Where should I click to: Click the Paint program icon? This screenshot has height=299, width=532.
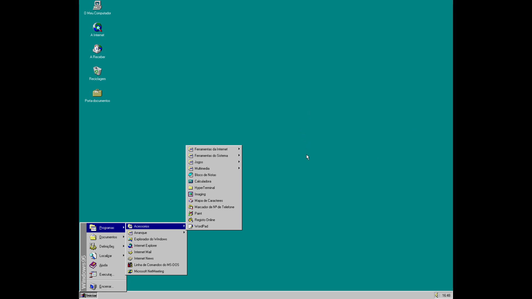tap(191, 213)
